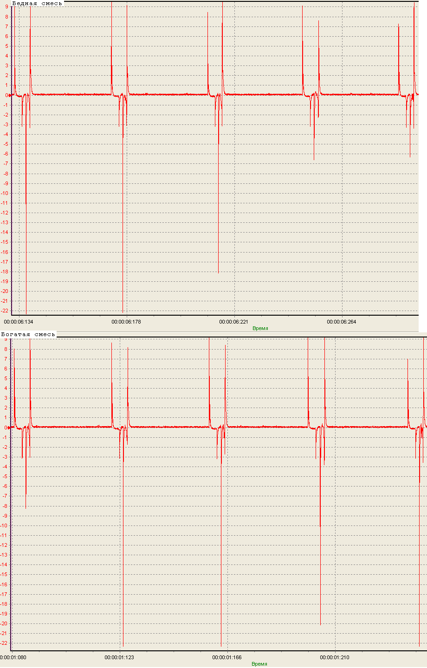Select the -18 value on Бедная смесь axis
The image size is (427, 668).
click(5, 272)
